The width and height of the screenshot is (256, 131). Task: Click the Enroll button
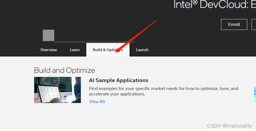pos(234,24)
